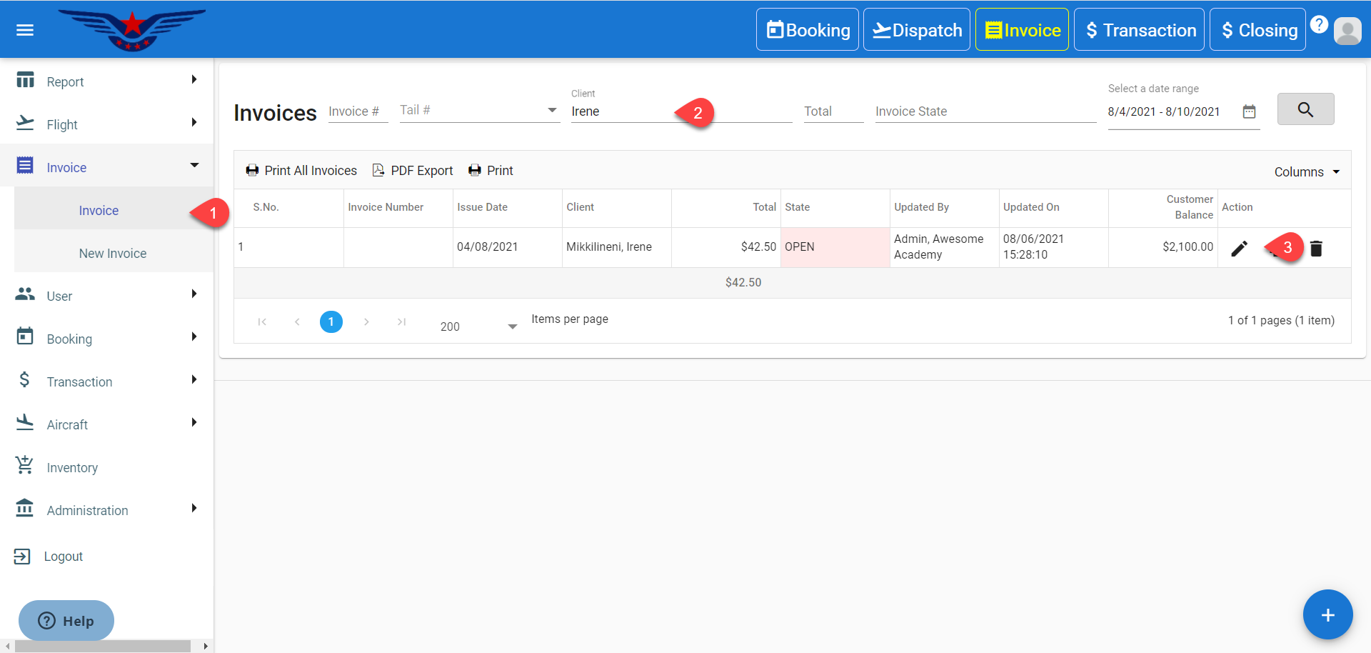Image resolution: width=1371 pixels, height=653 pixels.
Task: Open the Dispatch tab in top bar
Action: pyautogui.click(x=916, y=30)
